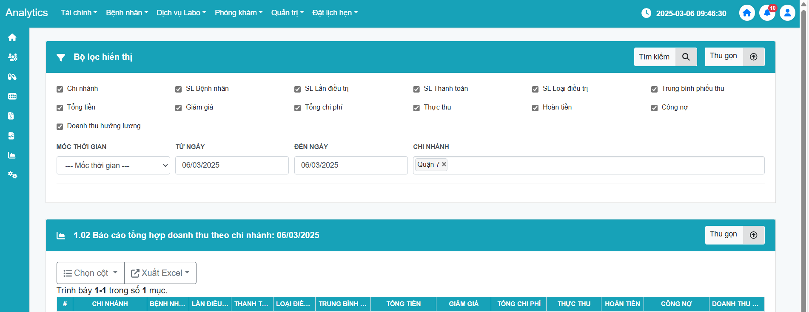Open the Tài chính menu

(79, 13)
